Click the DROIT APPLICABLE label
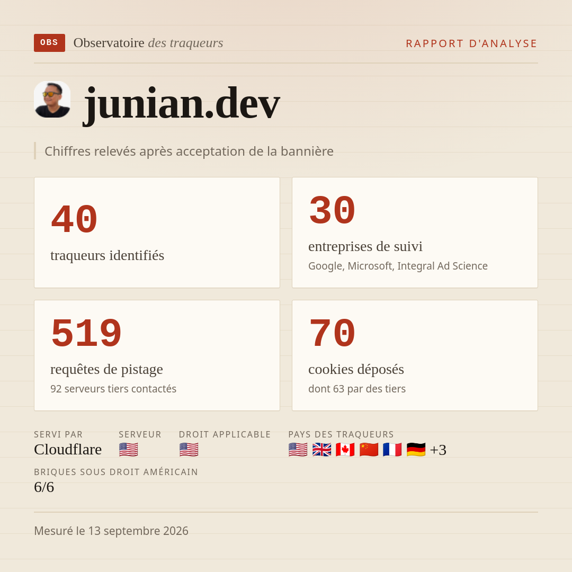 point(225,434)
